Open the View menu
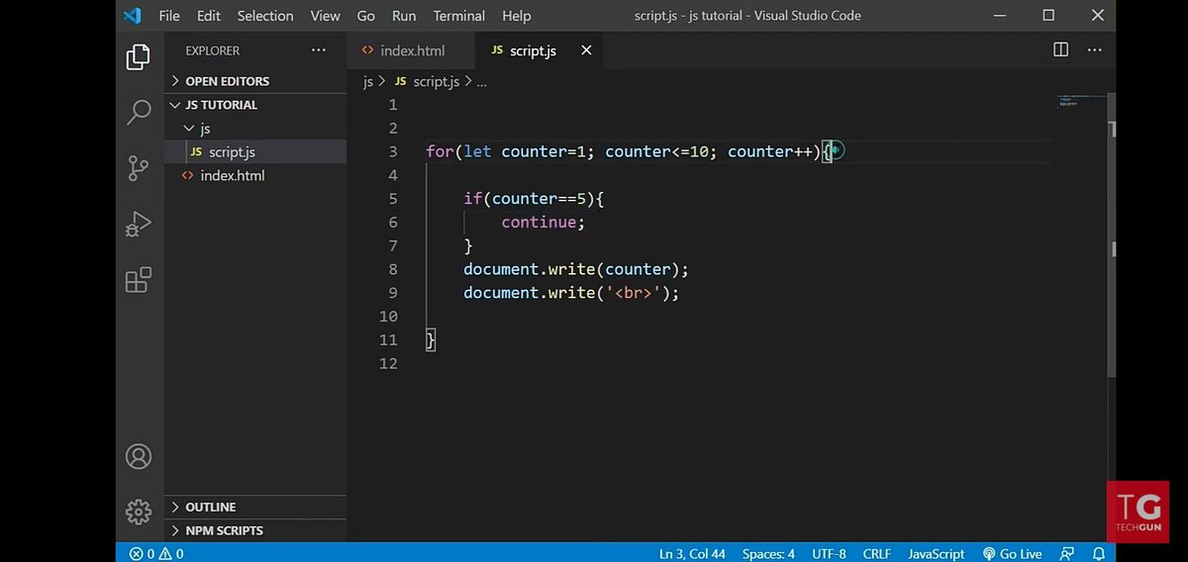The width and height of the screenshot is (1188, 562). click(x=326, y=16)
